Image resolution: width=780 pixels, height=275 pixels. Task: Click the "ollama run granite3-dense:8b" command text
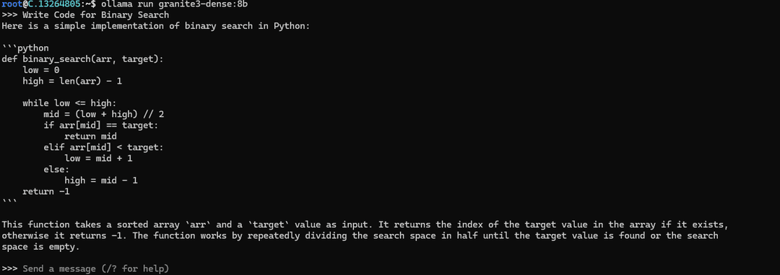175,4
